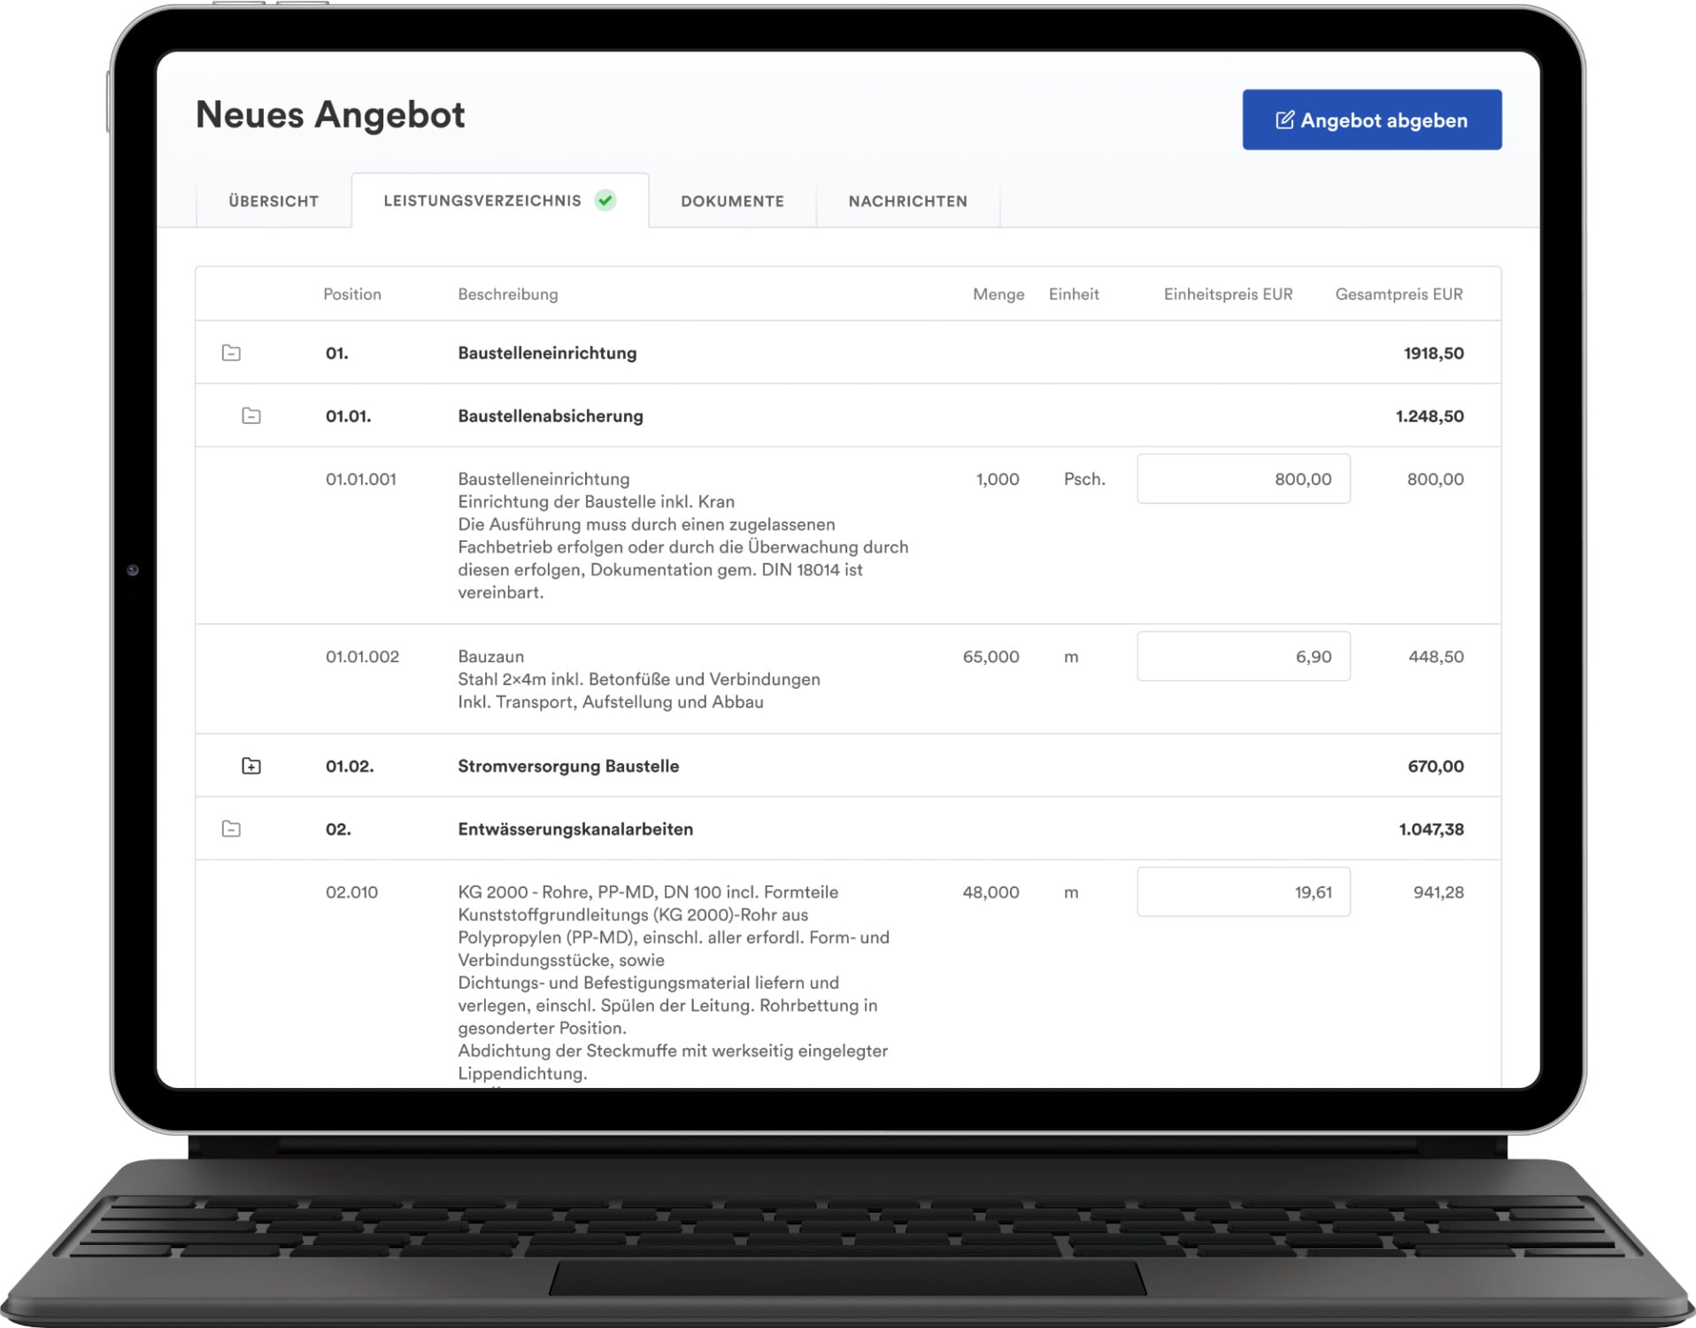
Task: Collapse the 01. Baustelleneinrichtung folder icon
Action: point(231,352)
